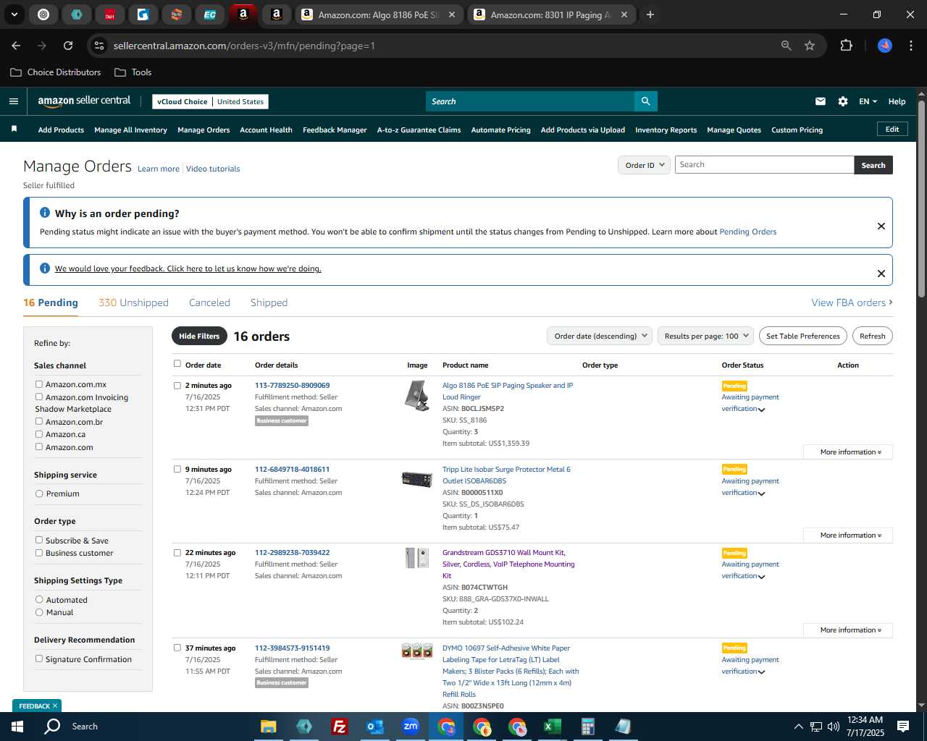Open Manage All Inventory menu item
Screen dimensions: 927x741
[130, 130]
